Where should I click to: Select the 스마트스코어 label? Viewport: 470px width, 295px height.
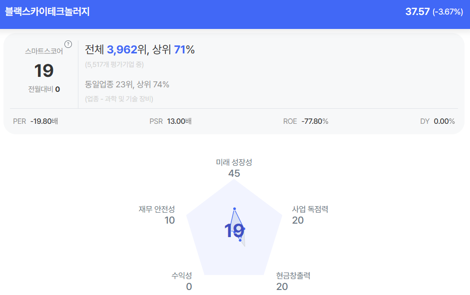tap(44, 51)
